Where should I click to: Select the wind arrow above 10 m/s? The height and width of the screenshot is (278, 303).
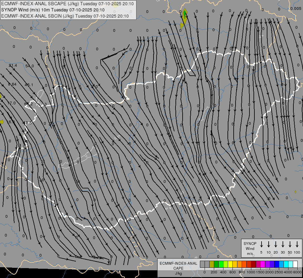click(269, 244)
